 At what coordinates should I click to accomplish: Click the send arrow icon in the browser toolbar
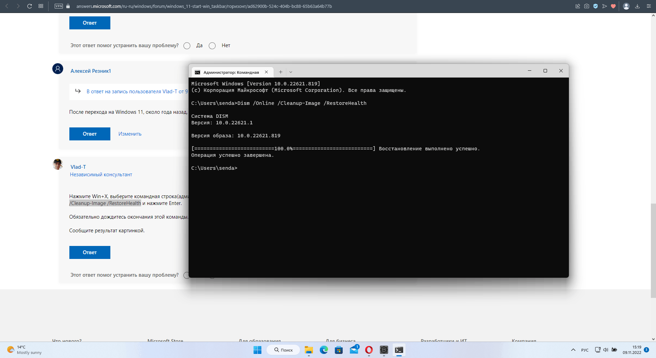[604, 6]
